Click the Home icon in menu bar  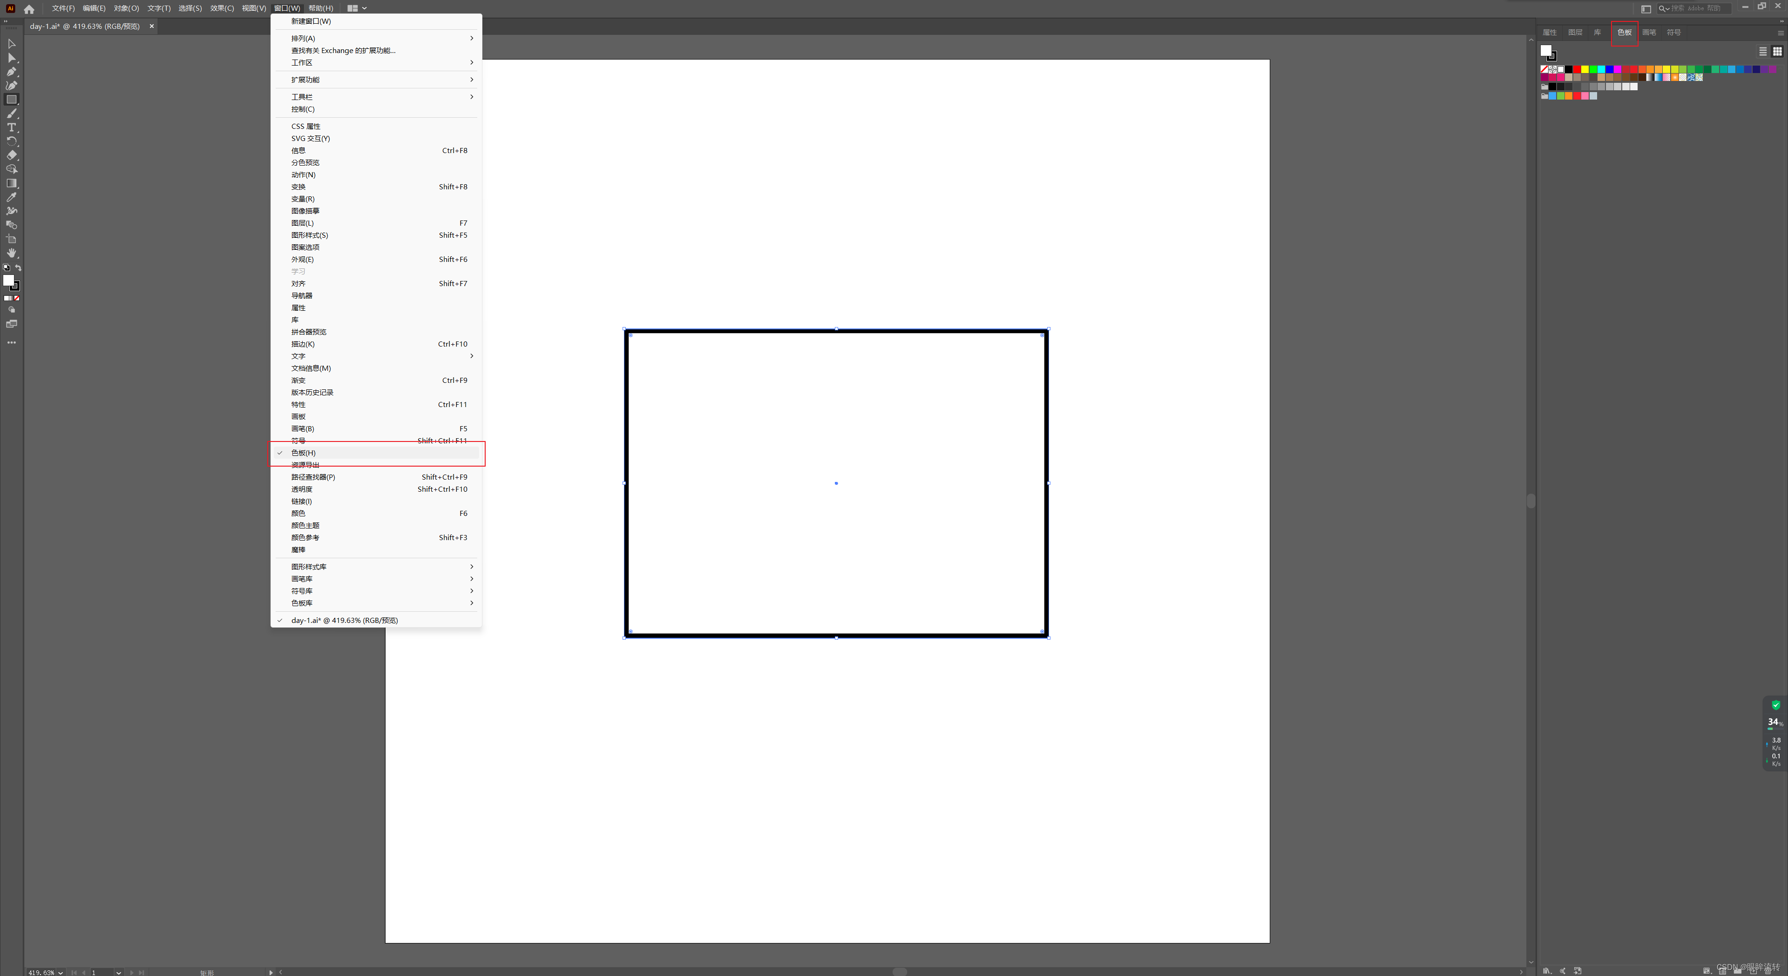pos(28,9)
